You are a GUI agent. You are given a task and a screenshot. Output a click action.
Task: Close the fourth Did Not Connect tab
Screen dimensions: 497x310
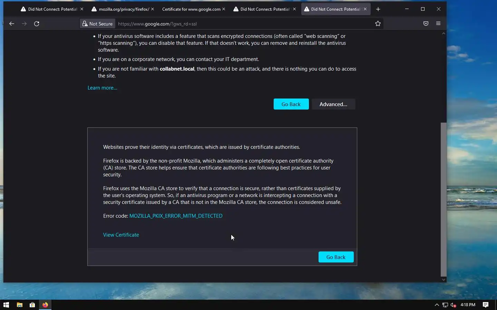(x=294, y=9)
